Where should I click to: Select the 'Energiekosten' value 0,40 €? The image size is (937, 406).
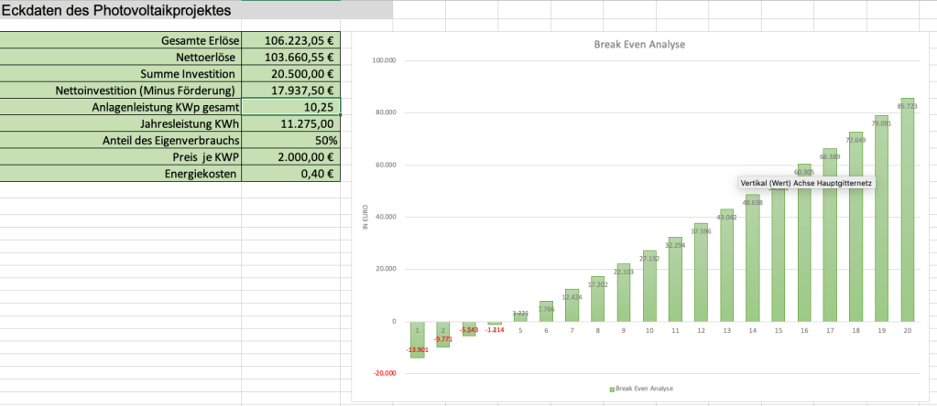pos(291,173)
